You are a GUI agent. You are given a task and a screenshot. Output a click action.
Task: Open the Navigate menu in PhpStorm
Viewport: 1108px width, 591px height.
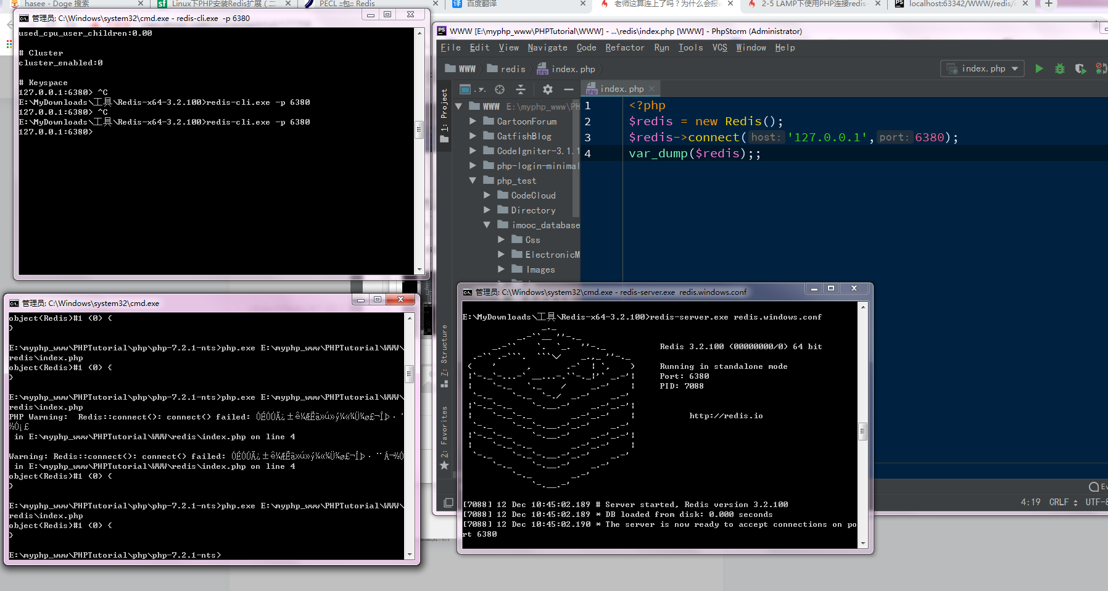pyautogui.click(x=547, y=48)
